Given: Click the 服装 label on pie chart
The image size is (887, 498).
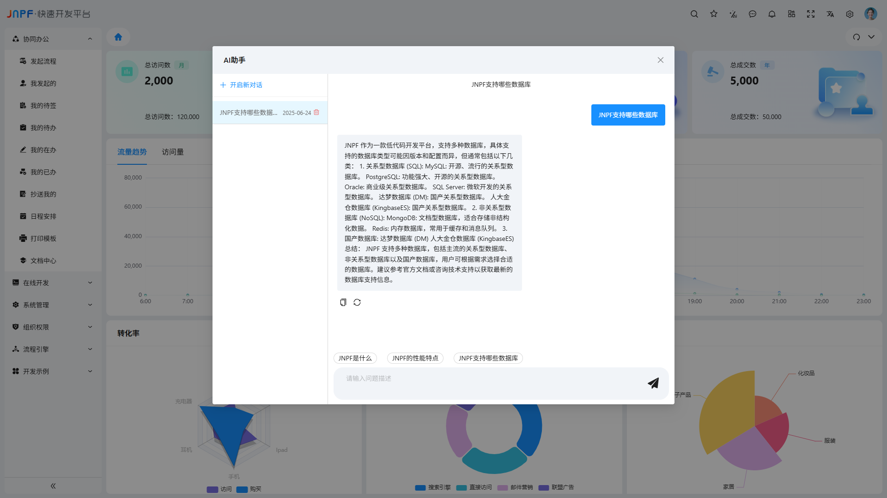Looking at the screenshot, I should pyautogui.click(x=830, y=441).
